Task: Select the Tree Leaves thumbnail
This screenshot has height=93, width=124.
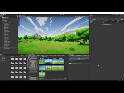Action: click(x=42, y=67)
